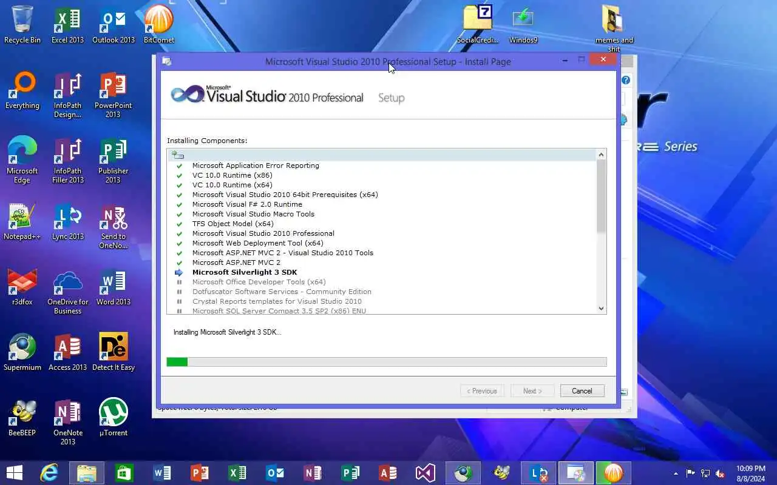
Task: Launch Access 2013 from the desktop
Action: click(x=67, y=352)
